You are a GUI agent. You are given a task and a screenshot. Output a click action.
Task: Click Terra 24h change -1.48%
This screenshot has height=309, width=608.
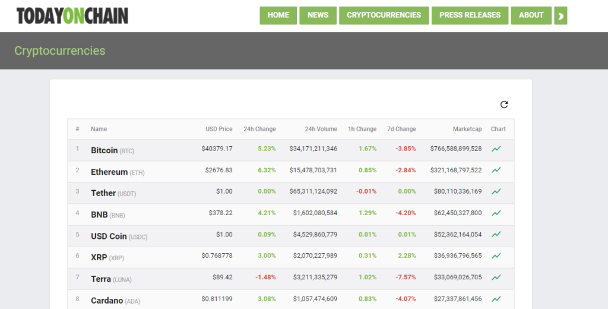pyautogui.click(x=265, y=277)
